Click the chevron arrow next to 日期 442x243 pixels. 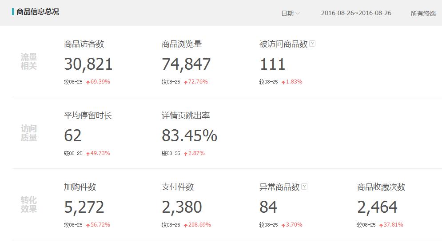298,13
